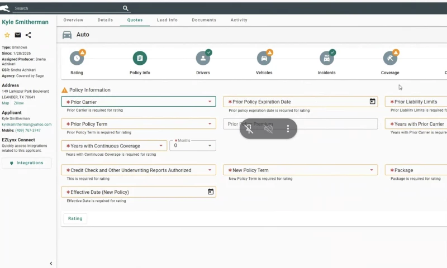447x268 pixels.
Task: Open calendar for Effective Date (New Policy)
Action: (211, 192)
